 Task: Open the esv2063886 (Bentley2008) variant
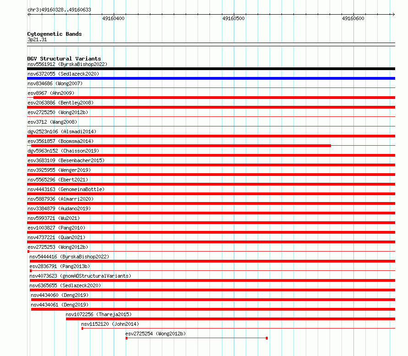pos(61,103)
